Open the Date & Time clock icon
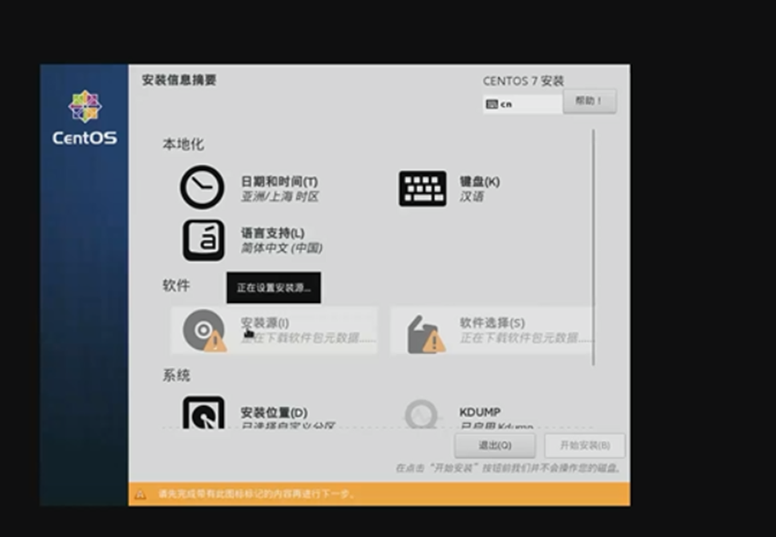 202,187
